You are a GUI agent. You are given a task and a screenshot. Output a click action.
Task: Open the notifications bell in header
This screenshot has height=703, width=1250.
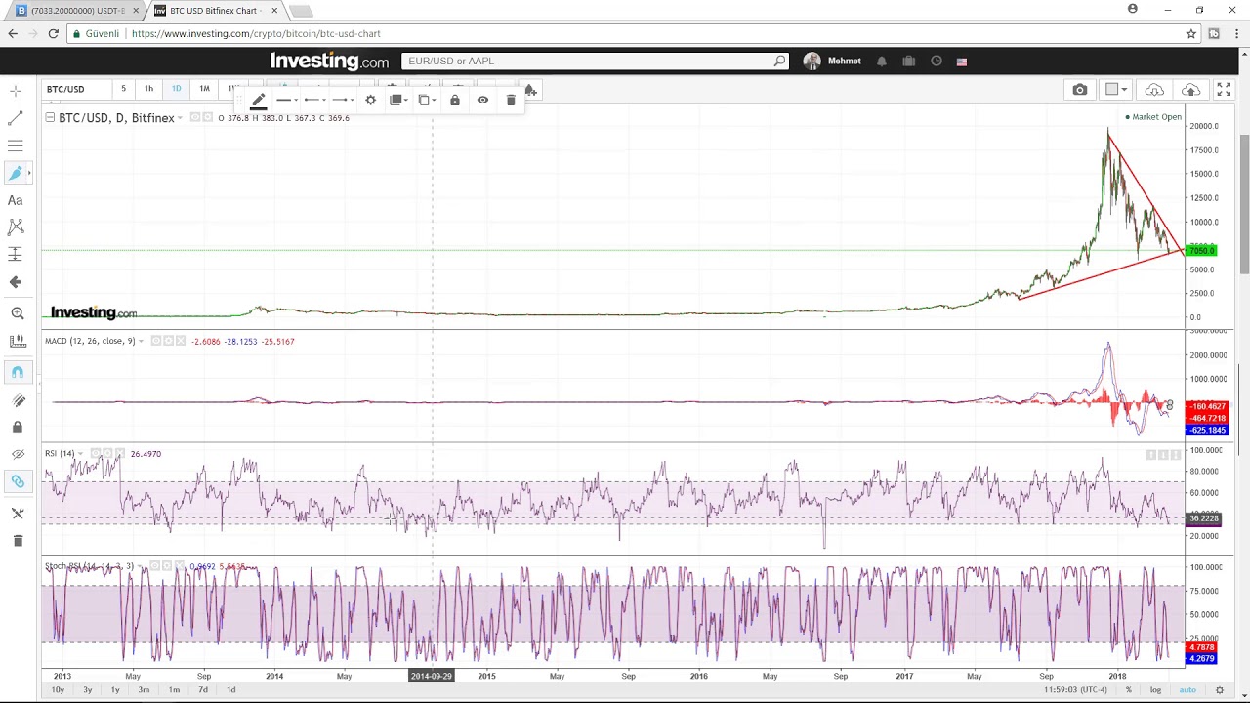pos(881,61)
